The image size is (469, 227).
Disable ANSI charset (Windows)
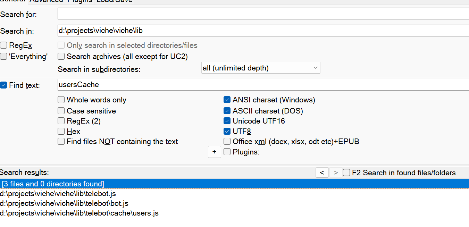227,100
